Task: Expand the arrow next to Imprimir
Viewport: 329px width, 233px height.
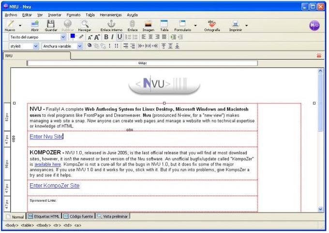Action: click(x=247, y=26)
